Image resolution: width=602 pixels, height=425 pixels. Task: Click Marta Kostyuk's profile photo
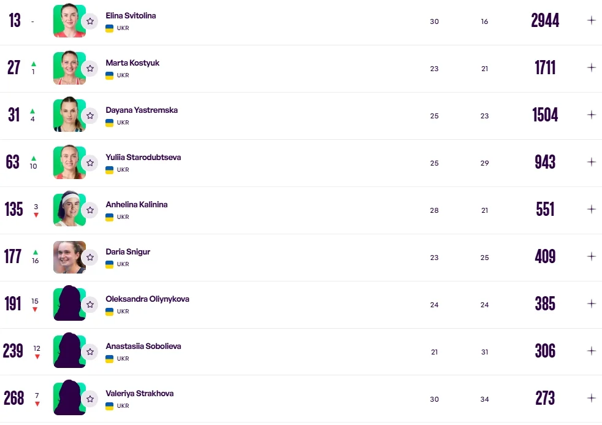click(69, 67)
